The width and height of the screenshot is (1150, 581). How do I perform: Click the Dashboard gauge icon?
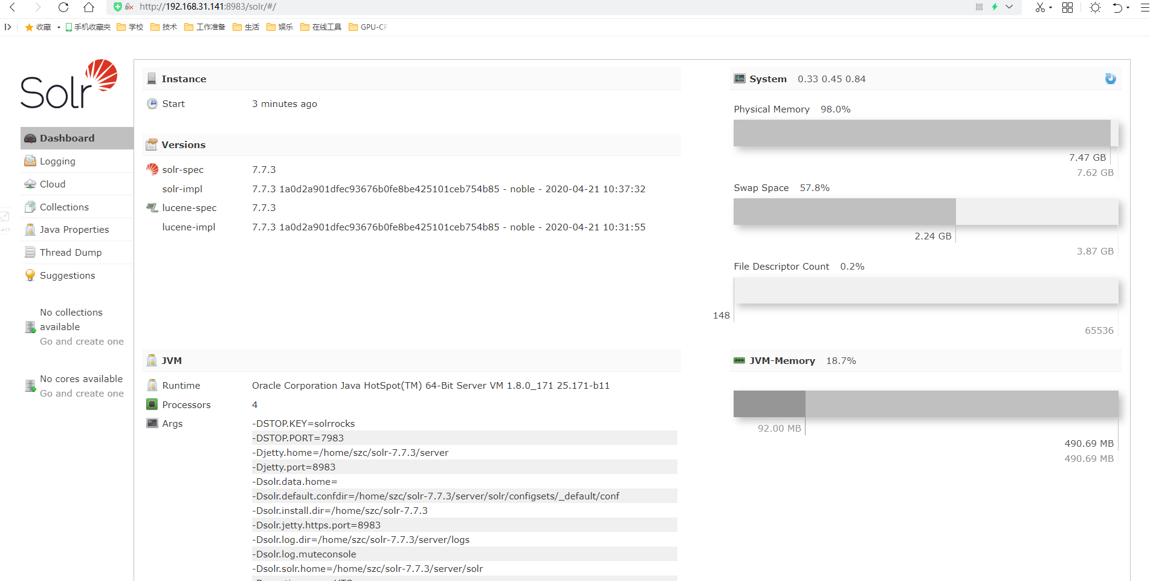click(30, 138)
